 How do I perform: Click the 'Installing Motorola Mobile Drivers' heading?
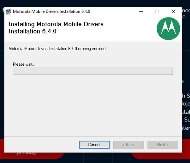pos(56,28)
